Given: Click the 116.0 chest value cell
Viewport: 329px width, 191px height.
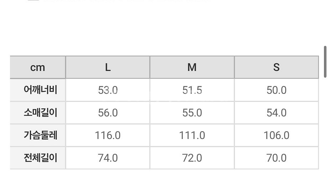Looking at the screenshot, I should pyautogui.click(x=108, y=135).
